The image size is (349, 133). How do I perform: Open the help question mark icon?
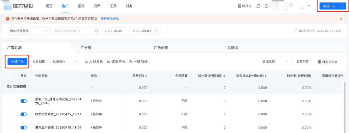[266, 6]
